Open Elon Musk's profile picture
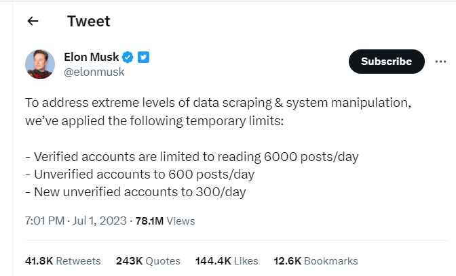Image resolution: width=456 pixels, height=276 pixels. 40,64
